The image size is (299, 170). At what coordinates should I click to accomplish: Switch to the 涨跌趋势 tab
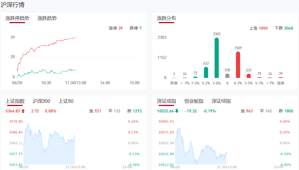coord(47,18)
